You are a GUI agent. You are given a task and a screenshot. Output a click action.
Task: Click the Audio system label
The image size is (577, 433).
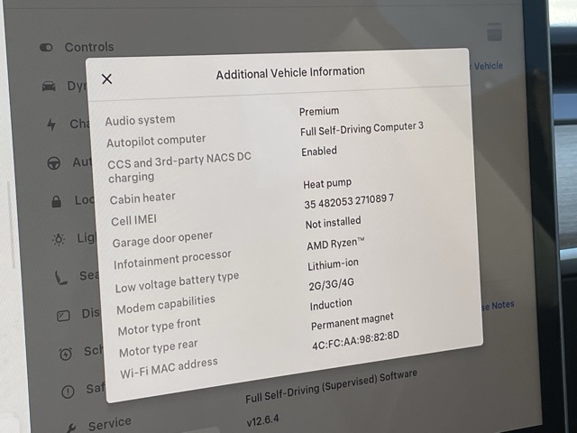click(141, 120)
